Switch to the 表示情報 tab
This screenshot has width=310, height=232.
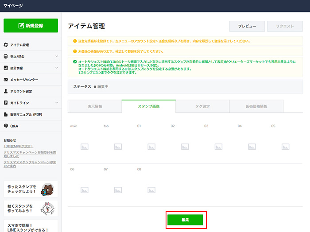click(94, 106)
